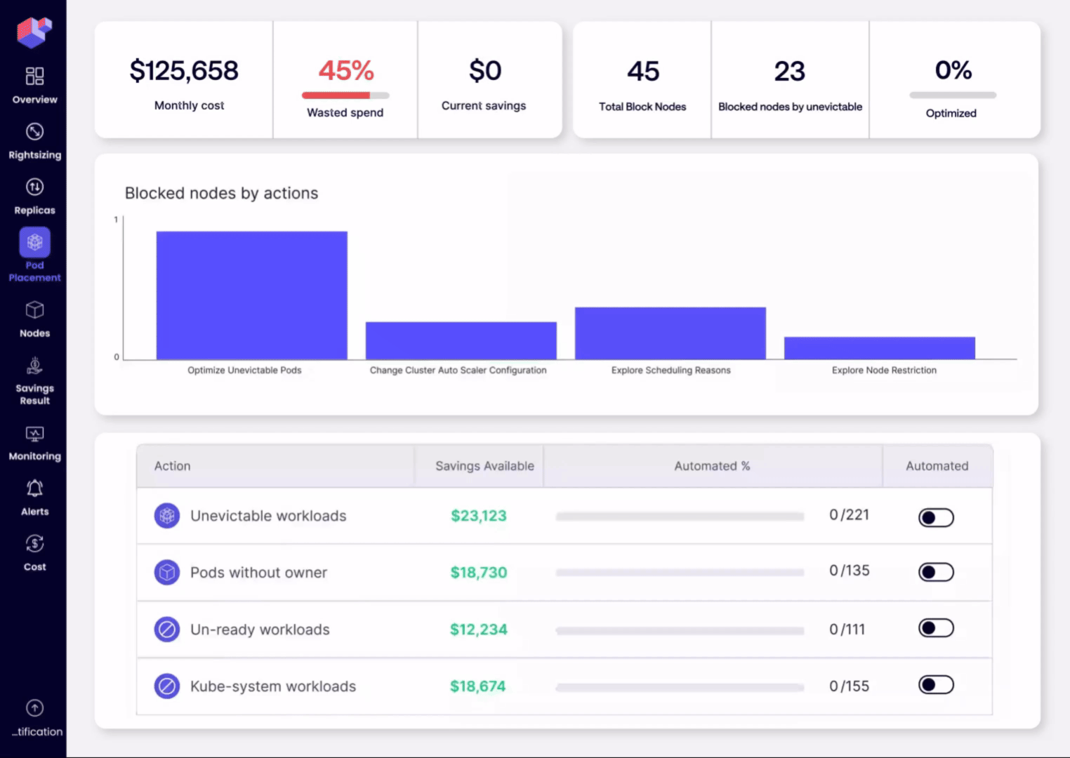
Task: Open Savings Result sidebar icon
Action: (34, 365)
